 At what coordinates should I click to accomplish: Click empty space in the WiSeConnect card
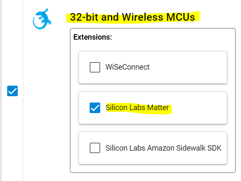pos(187,68)
